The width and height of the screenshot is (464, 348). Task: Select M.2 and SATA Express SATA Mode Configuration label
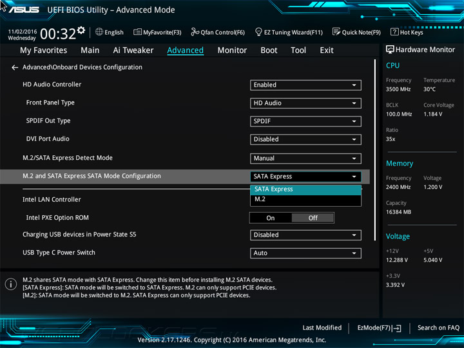point(92,176)
